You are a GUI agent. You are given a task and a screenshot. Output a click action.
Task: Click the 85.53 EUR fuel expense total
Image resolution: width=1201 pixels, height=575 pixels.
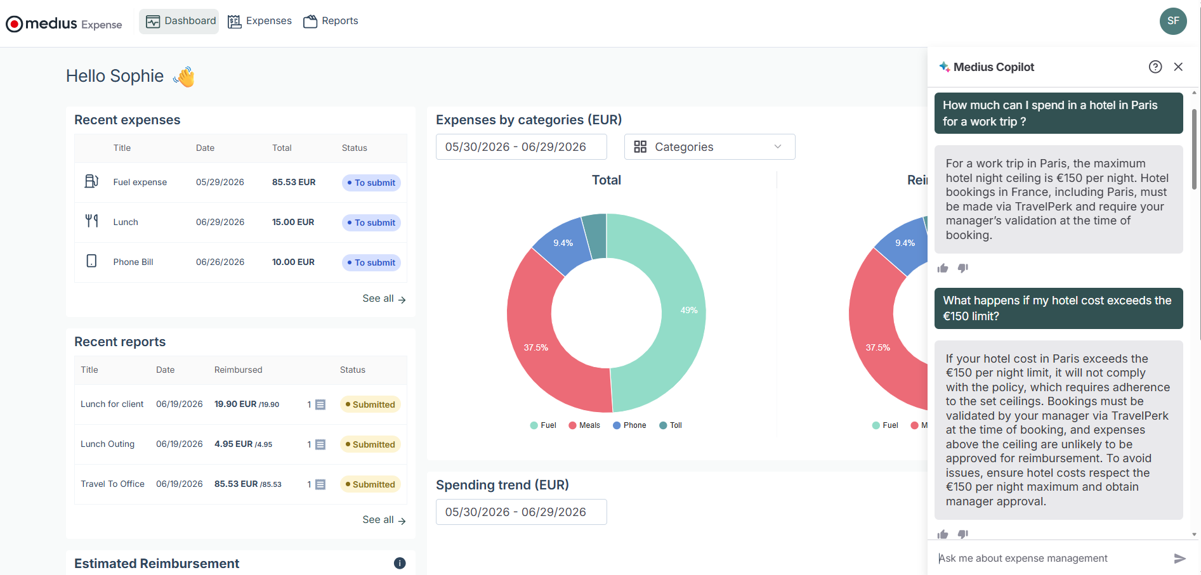pyautogui.click(x=294, y=182)
